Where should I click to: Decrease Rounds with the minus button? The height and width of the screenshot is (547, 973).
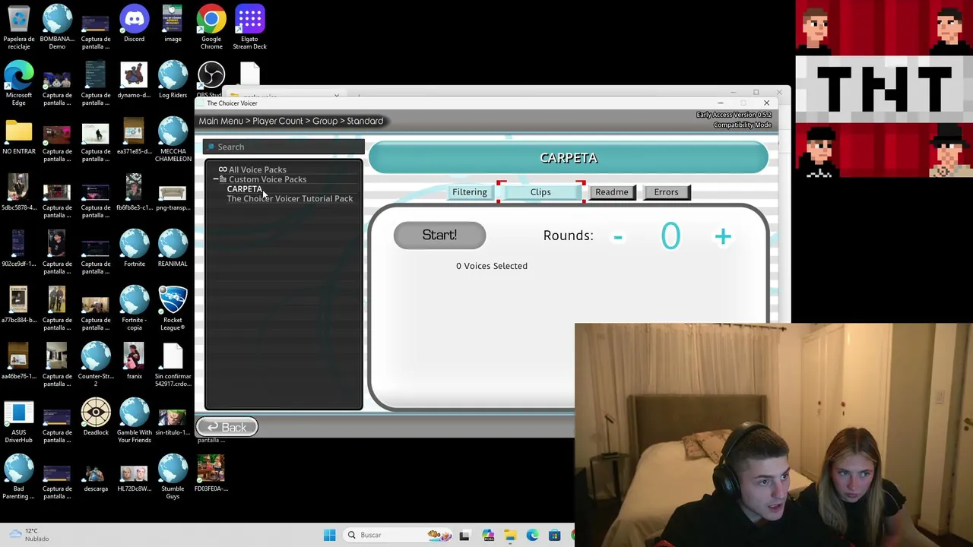(618, 237)
